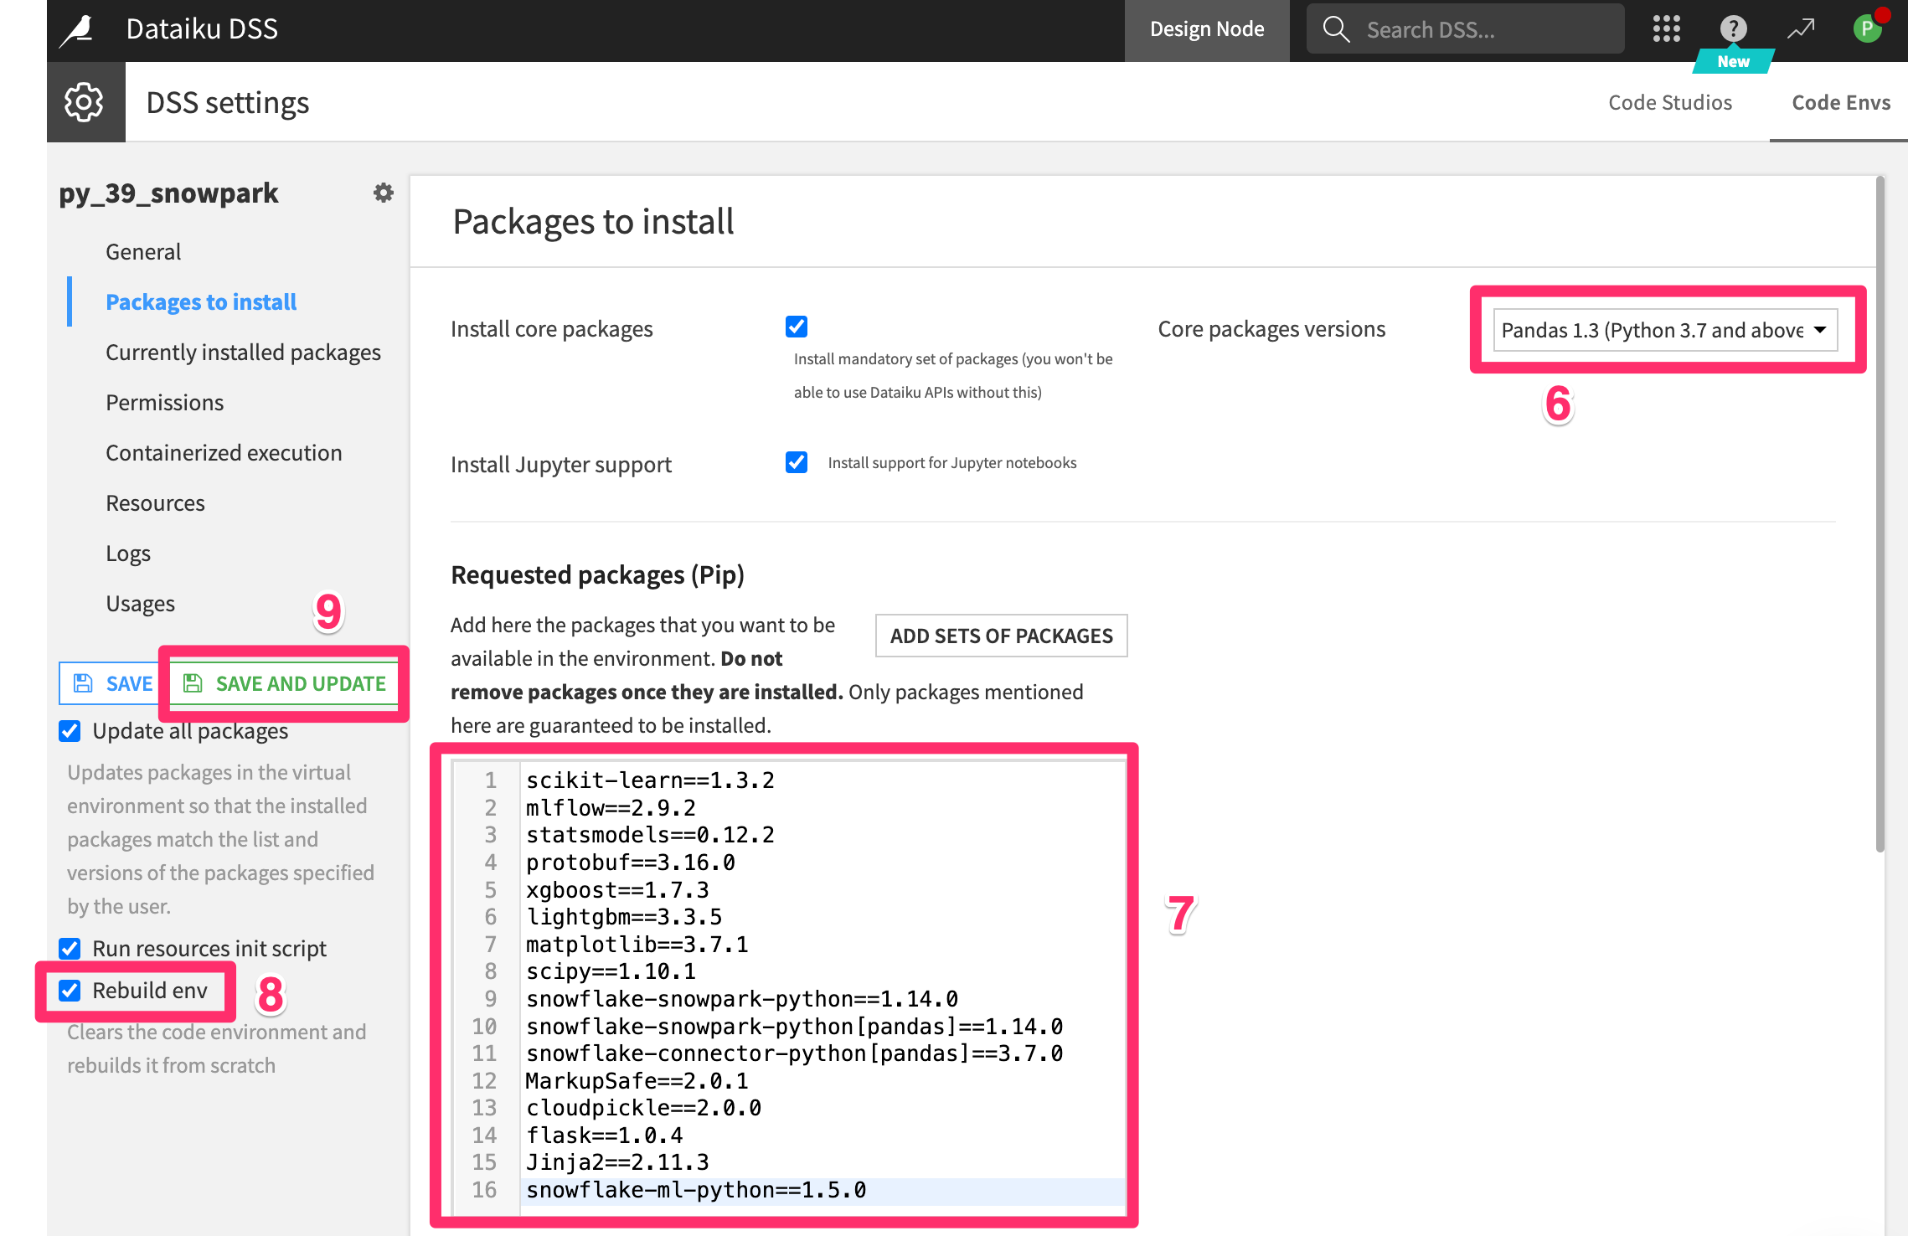Open the help question mark menu
The width and height of the screenshot is (1908, 1236).
1733,29
